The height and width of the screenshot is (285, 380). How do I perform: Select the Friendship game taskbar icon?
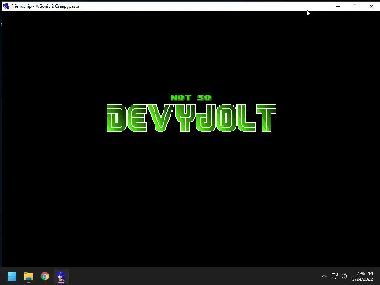pyautogui.click(x=61, y=276)
